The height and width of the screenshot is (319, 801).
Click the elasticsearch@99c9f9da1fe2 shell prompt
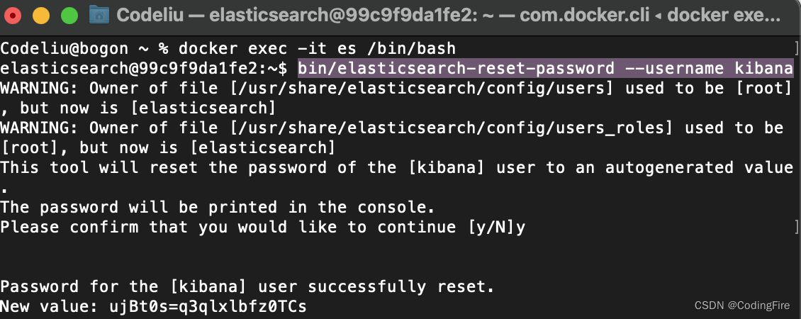[144, 69]
